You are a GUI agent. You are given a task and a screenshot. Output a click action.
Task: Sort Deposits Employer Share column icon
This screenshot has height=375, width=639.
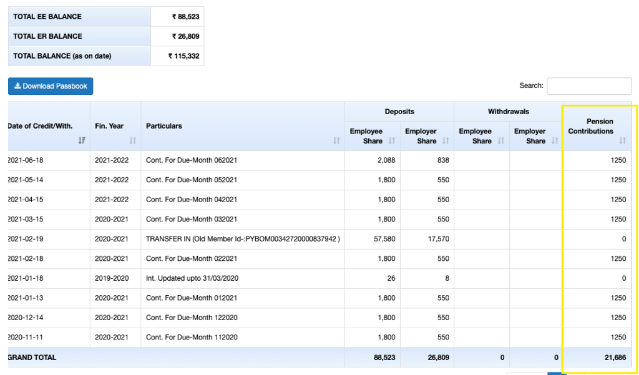coord(446,140)
